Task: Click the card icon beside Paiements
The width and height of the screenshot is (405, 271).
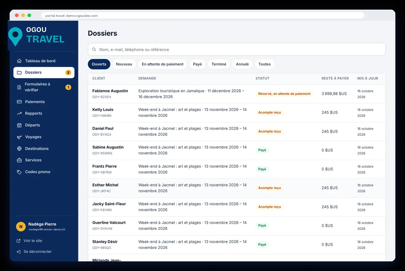Action: [19, 102]
